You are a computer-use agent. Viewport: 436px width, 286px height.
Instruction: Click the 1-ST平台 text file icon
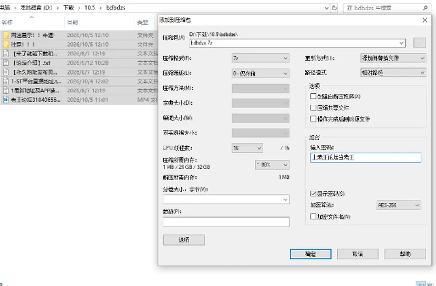pos(5,81)
